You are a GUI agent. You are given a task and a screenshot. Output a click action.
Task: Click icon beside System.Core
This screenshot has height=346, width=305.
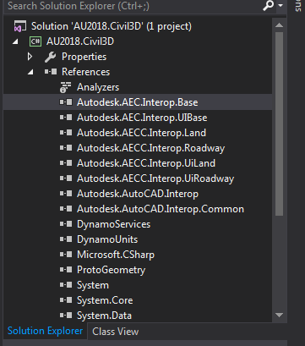66,300
